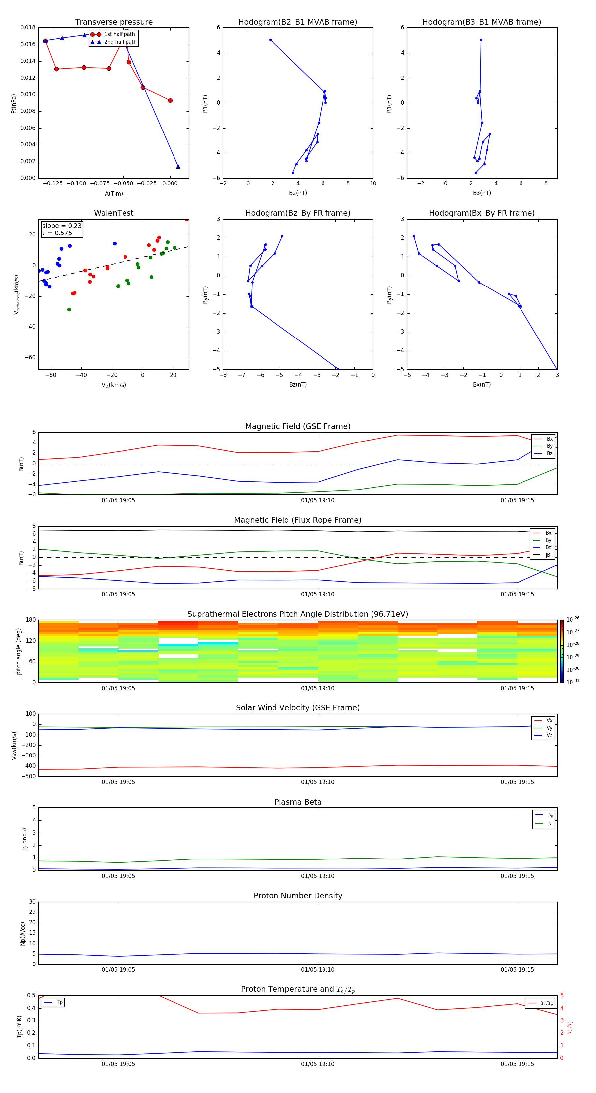Click the "1st half path" legend entry
596x1093 pixels.
(x=113, y=34)
